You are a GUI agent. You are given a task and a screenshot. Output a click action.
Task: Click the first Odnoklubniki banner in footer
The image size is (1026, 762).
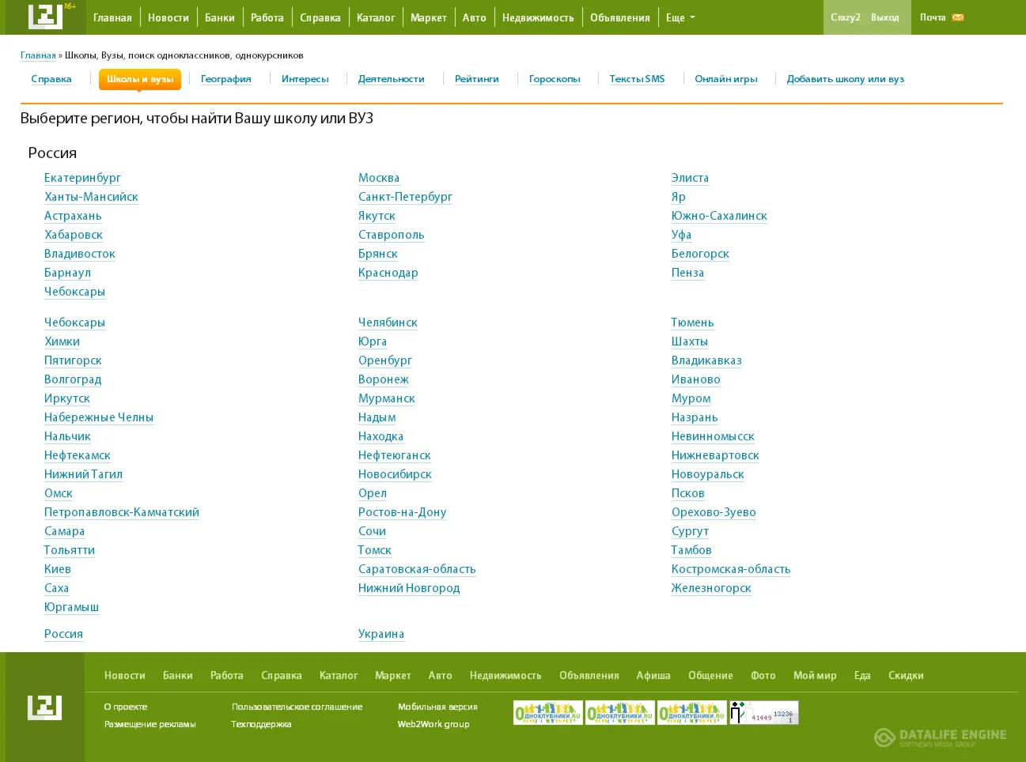click(x=547, y=713)
